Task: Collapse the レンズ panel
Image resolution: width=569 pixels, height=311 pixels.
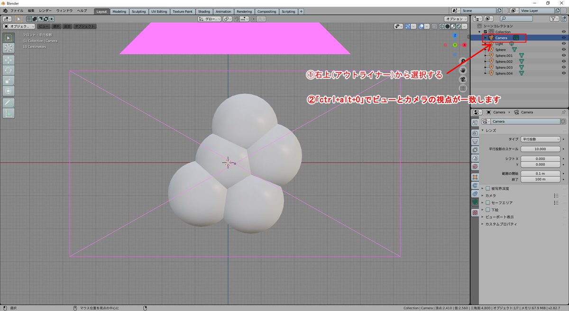Action: pyautogui.click(x=483, y=130)
